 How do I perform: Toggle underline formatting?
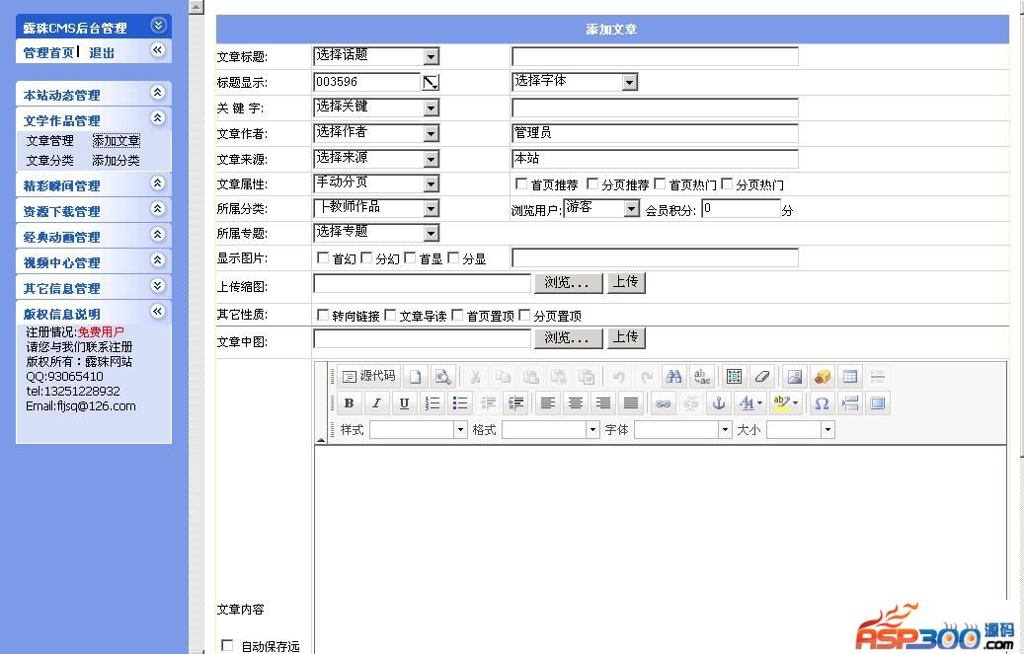coord(404,403)
